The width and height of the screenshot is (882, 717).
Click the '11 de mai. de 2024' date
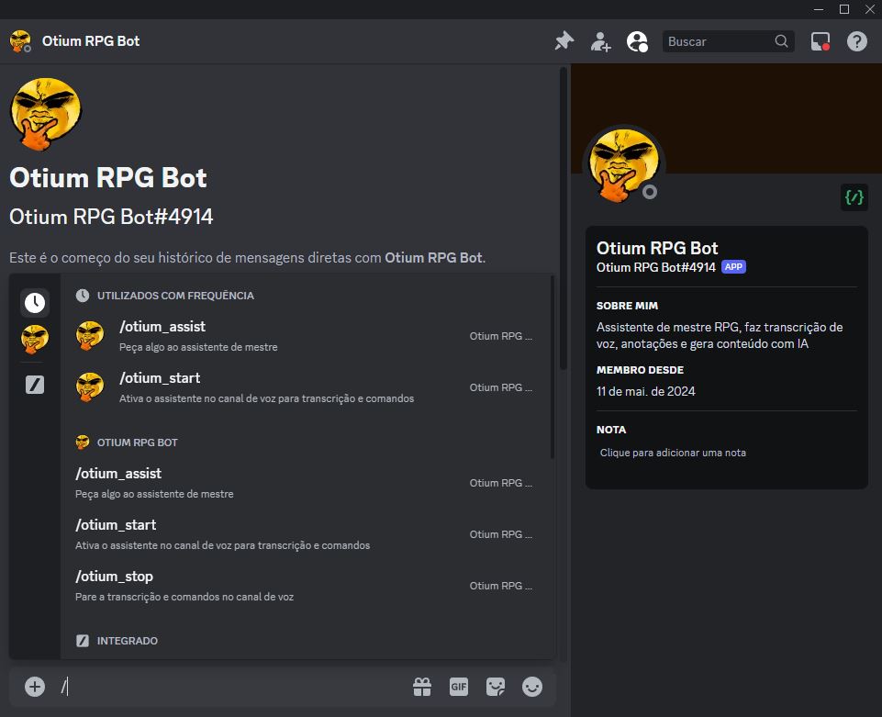646,391
